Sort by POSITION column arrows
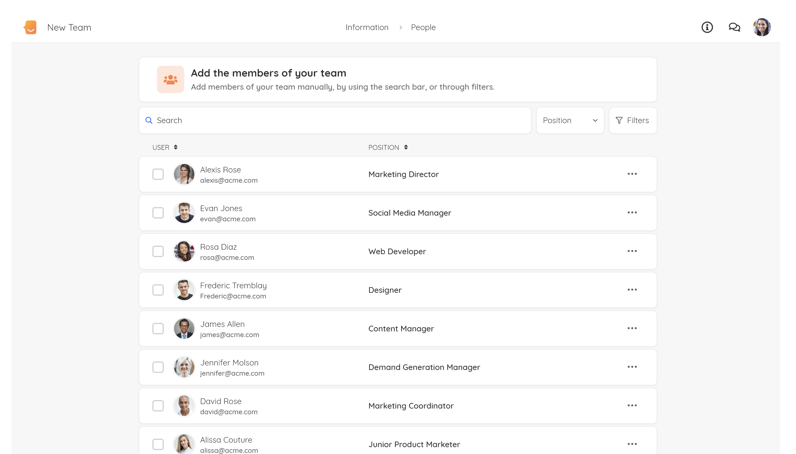Screen dimensions: 796x454 click(405, 147)
